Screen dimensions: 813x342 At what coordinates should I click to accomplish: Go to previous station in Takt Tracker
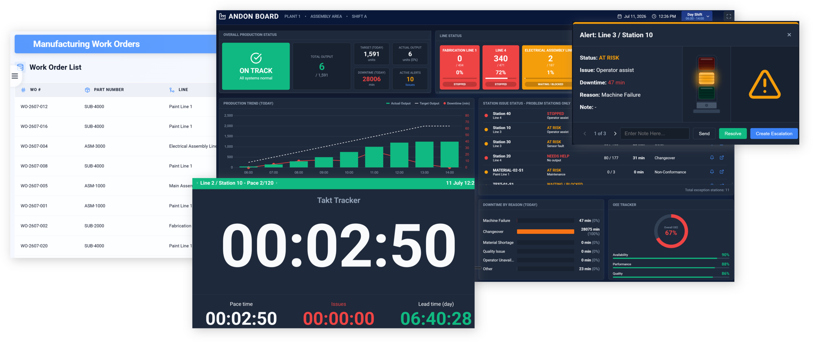tap(197, 183)
